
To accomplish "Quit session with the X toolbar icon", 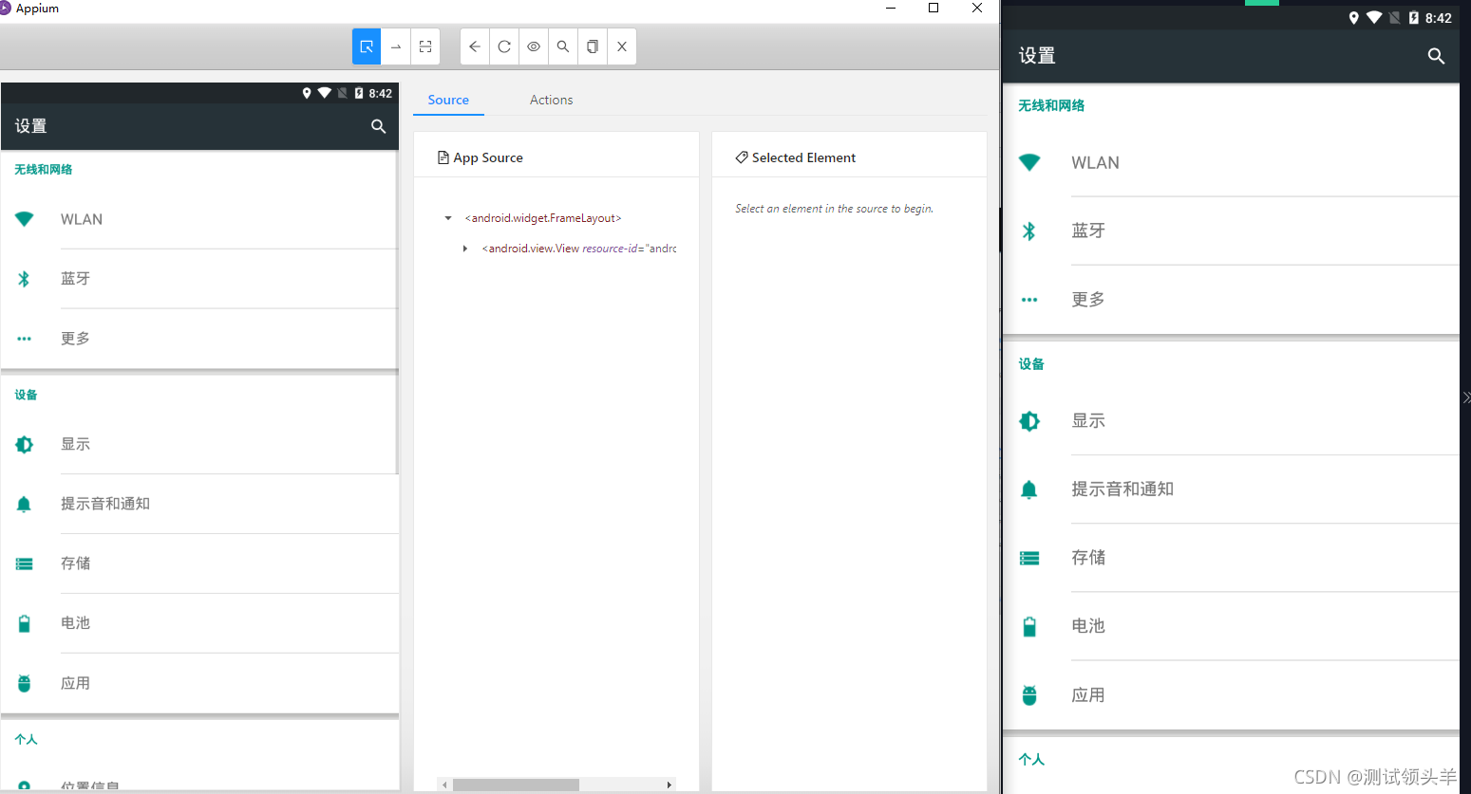I will (622, 46).
